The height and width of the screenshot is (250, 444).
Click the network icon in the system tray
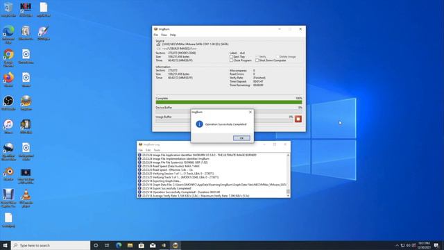tap(402, 245)
